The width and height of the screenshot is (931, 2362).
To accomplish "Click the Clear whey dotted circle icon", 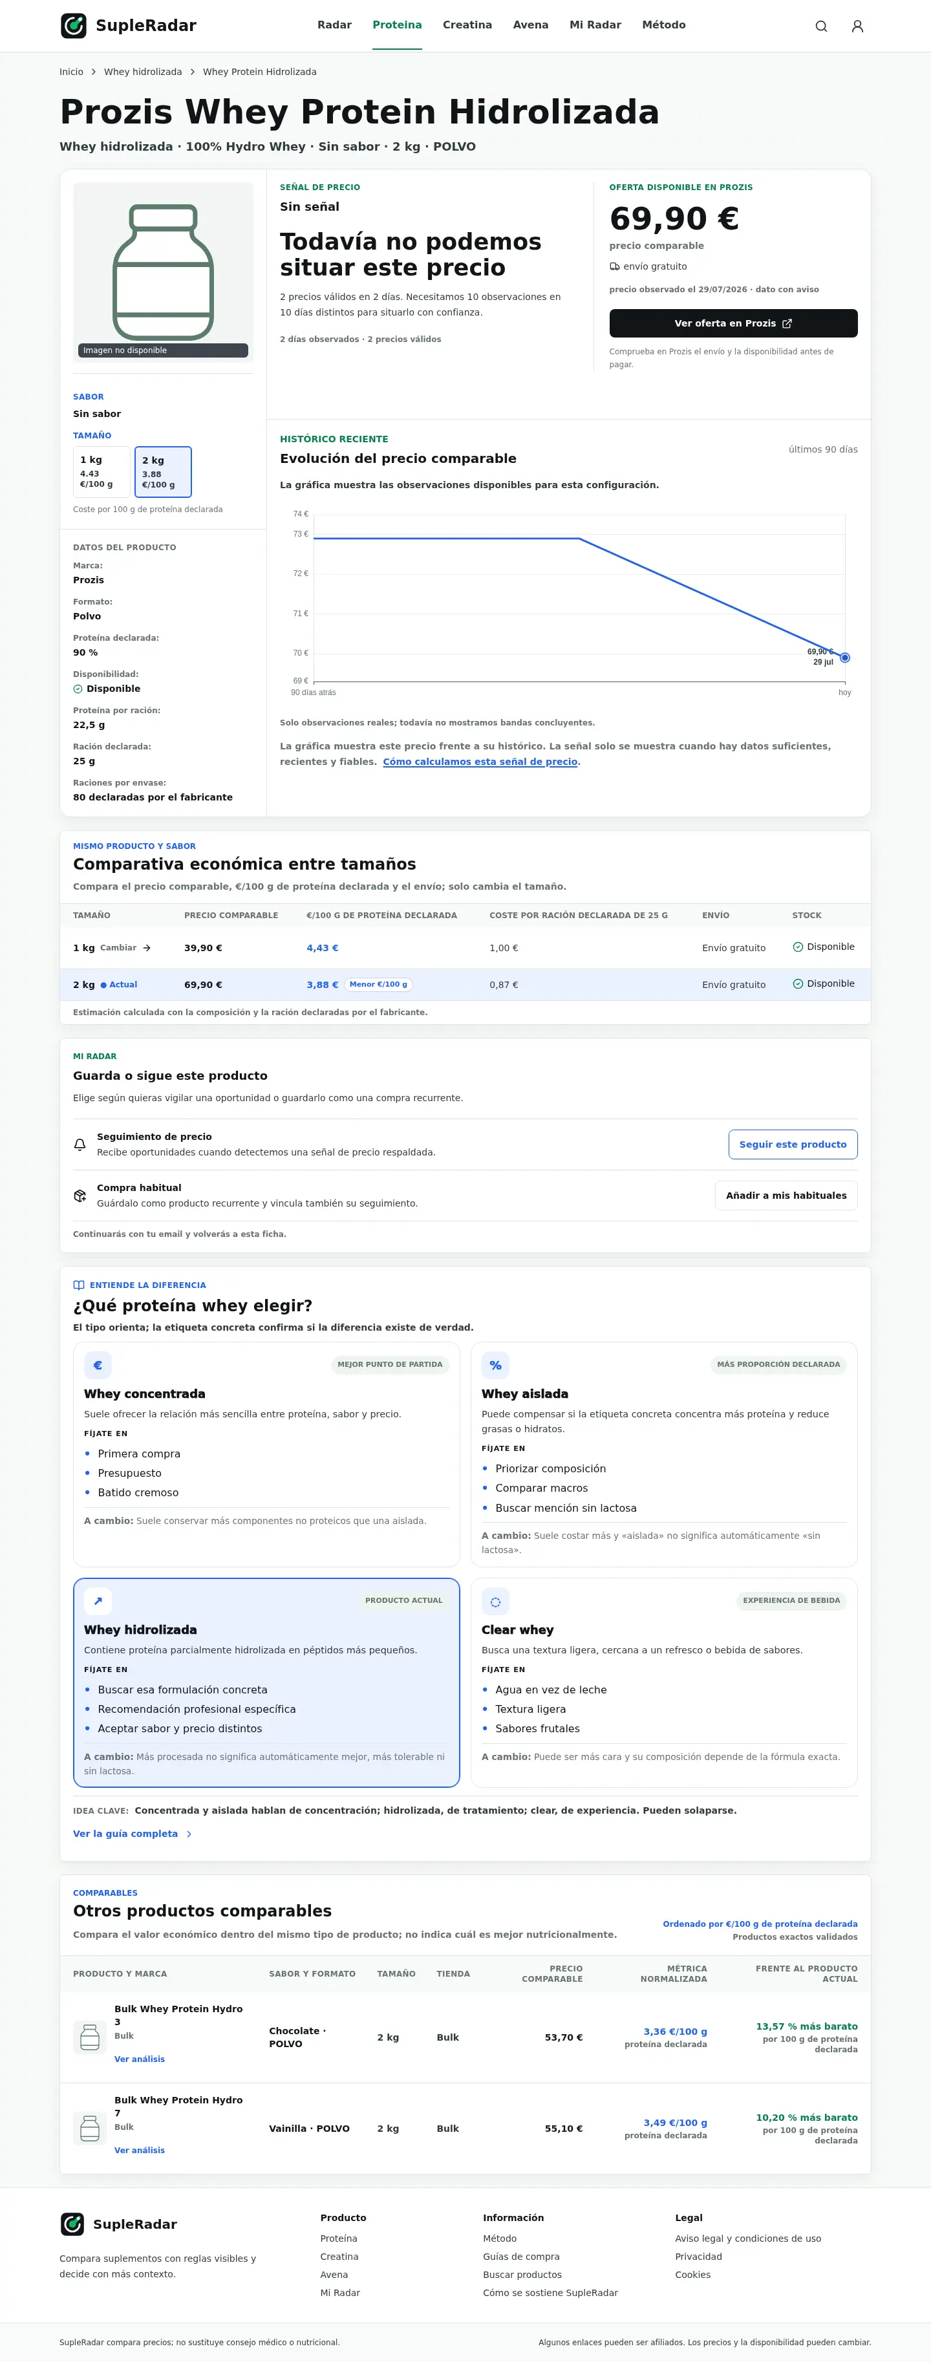I will point(495,1601).
